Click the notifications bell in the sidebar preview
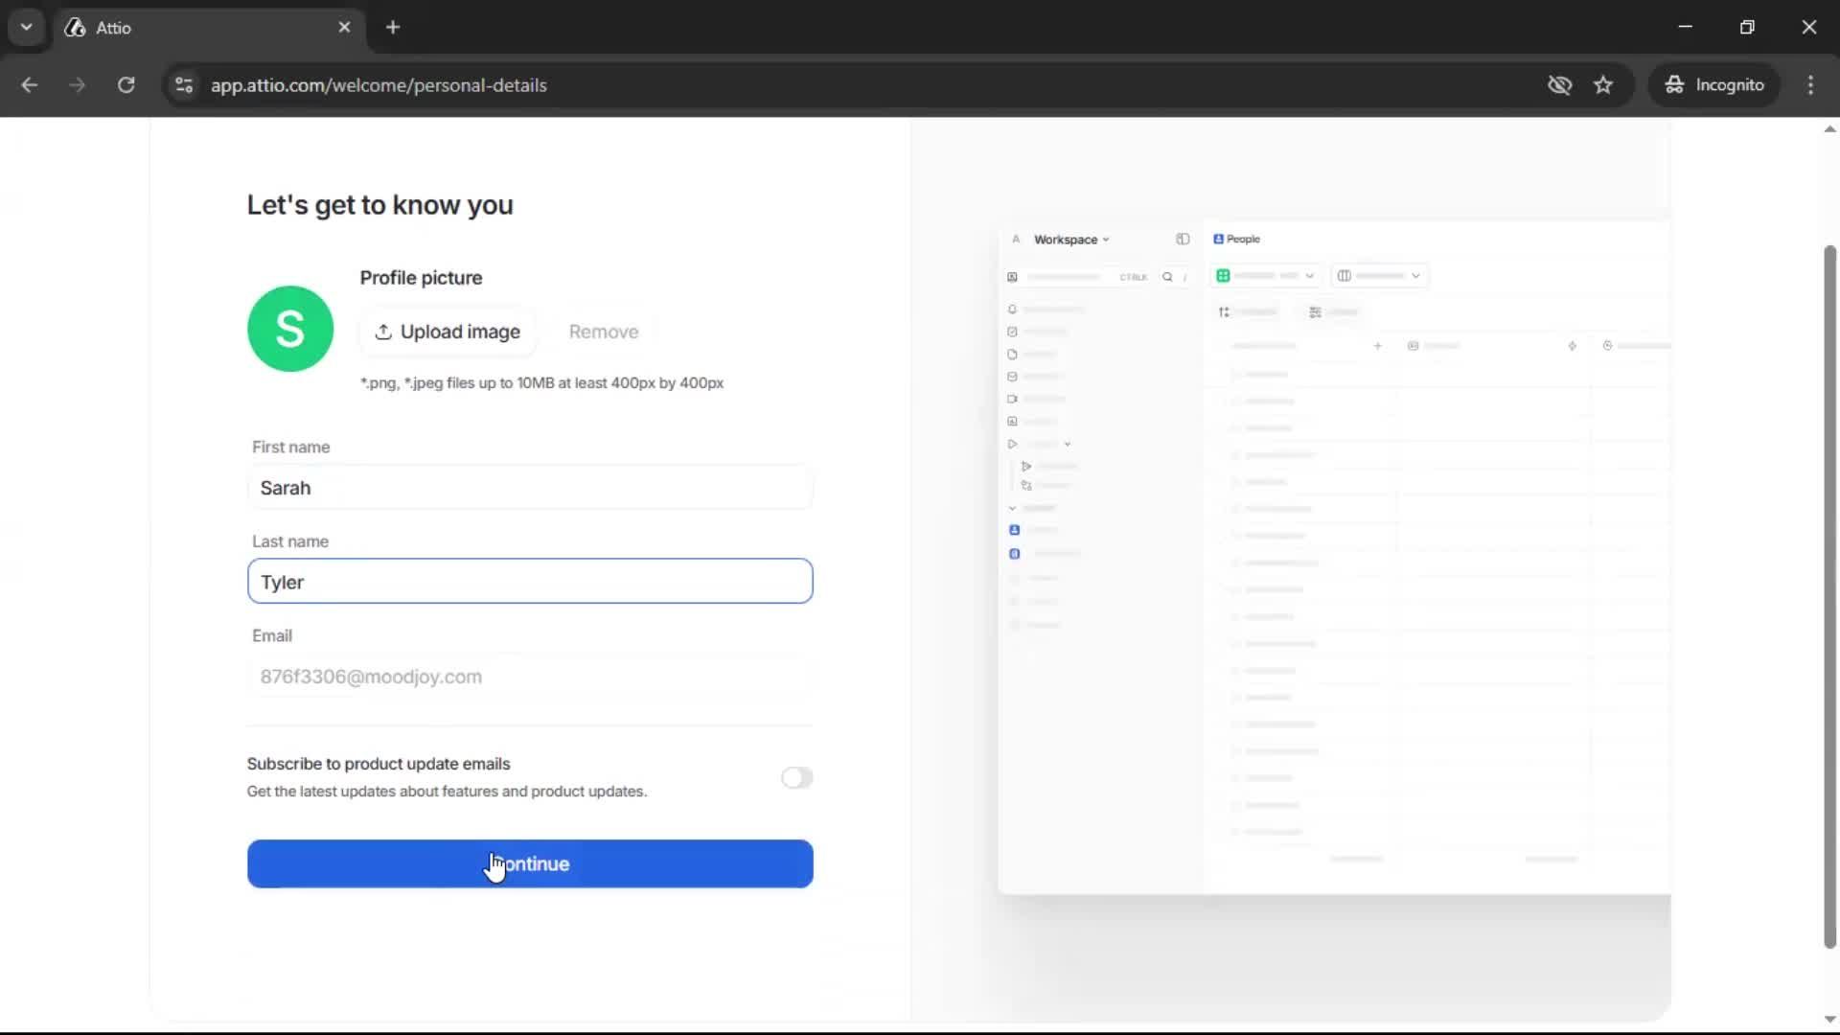The image size is (1840, 1035). [1012, 309]
